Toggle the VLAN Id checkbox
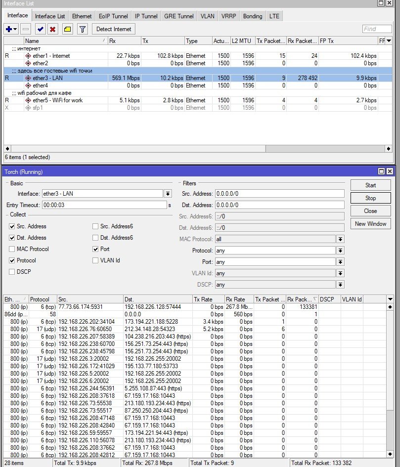This screenshot has width=400, height=467. pos(95,260)
